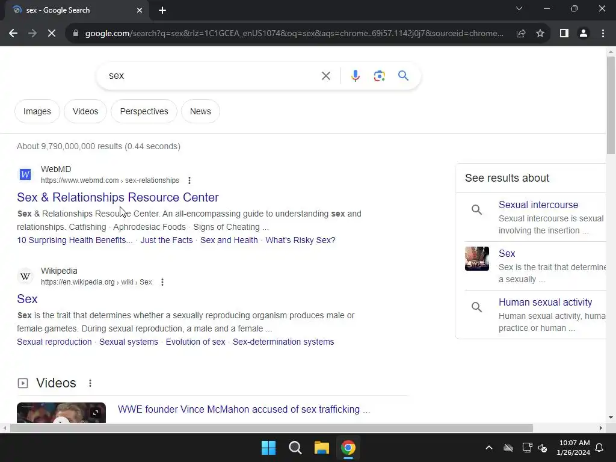Open Evolution of sex sitelink
Screen dimensions: 616x462
(x=196, y=342)
